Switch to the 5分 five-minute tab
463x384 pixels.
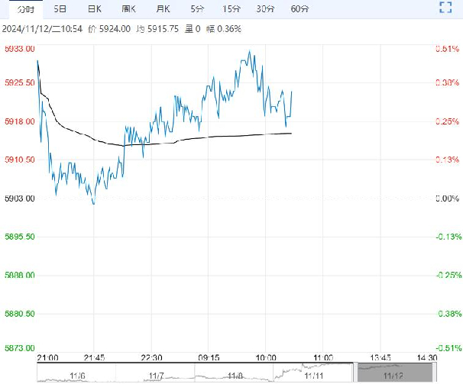197,9
